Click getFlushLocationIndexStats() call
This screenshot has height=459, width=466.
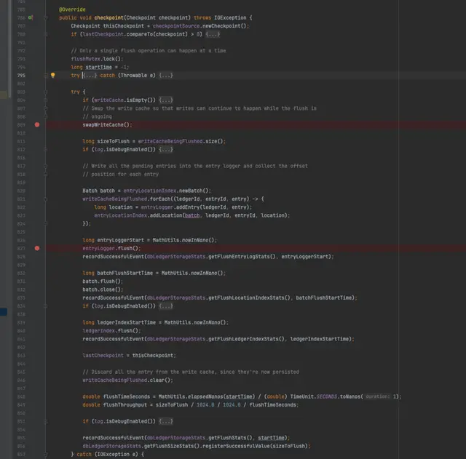pyautogui.click(x=249, y=298)
